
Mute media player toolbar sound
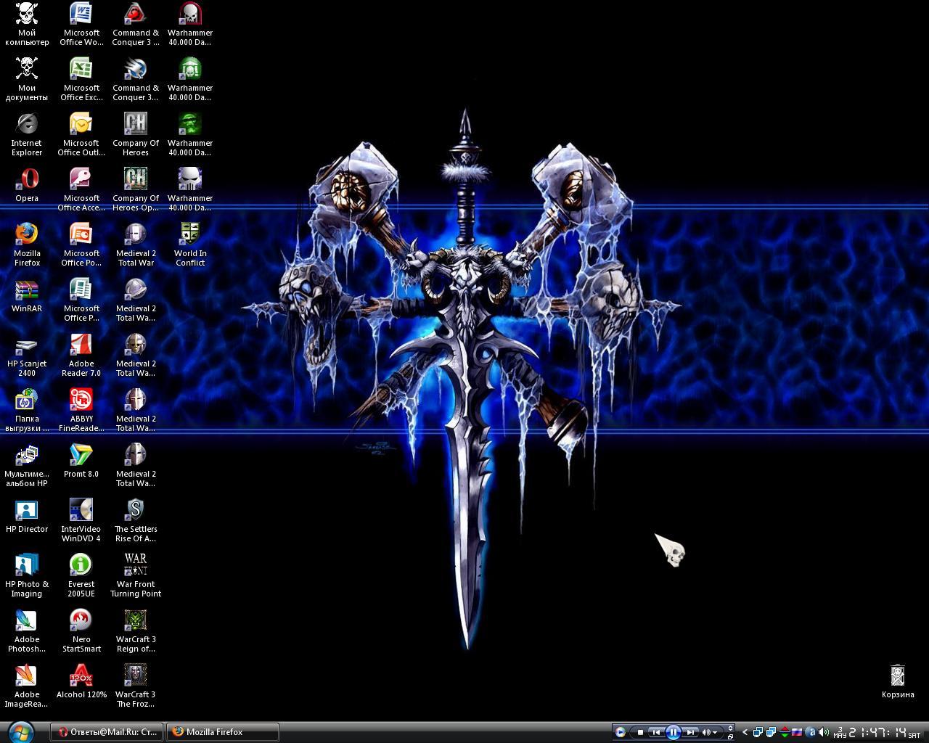705,732
